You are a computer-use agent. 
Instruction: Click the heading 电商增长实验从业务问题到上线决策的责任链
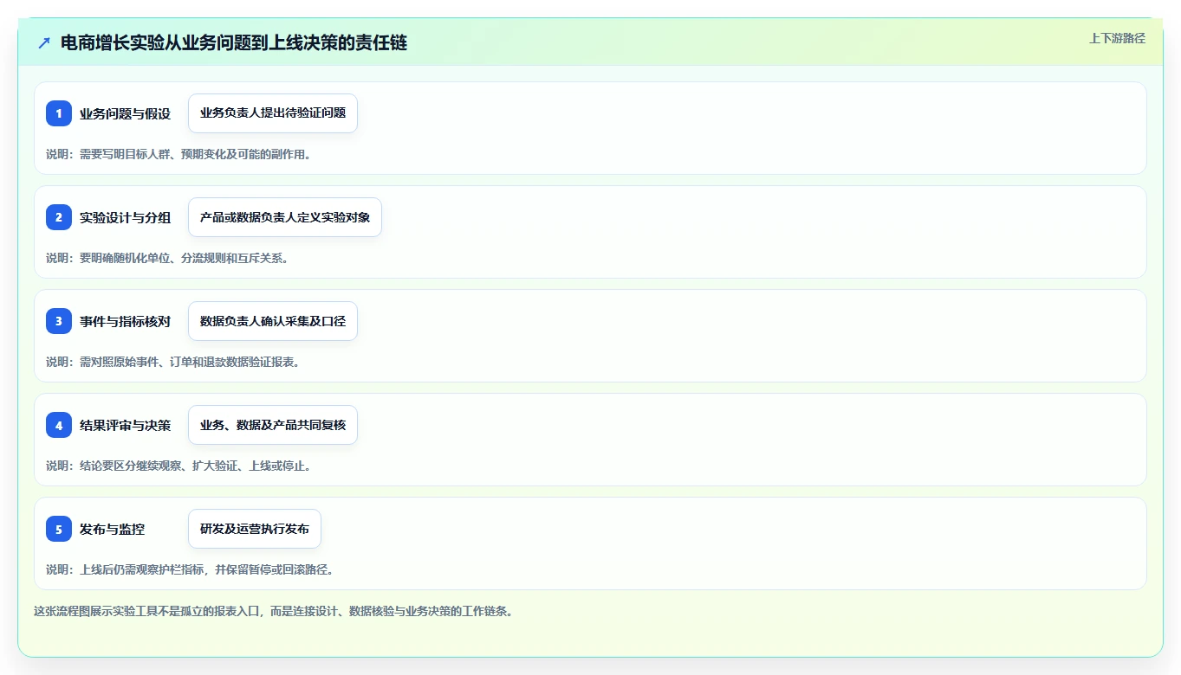[234, 42]
